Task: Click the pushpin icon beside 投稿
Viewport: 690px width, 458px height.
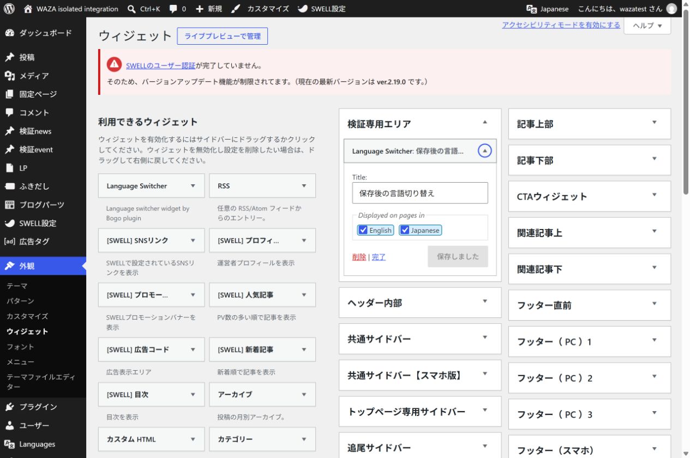Action: pos(9,57)
